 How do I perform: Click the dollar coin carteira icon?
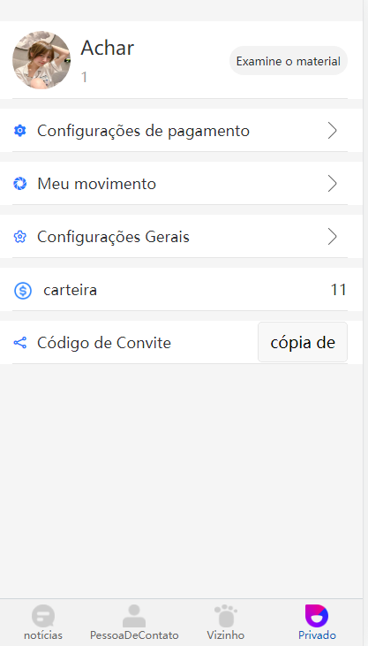tap(23, 290)
